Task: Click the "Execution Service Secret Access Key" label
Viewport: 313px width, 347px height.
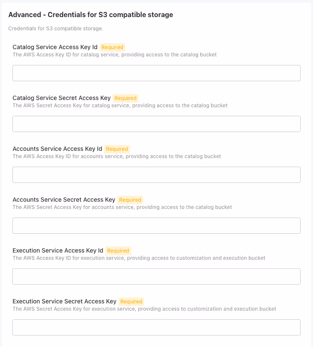Action: coord(64,301)
